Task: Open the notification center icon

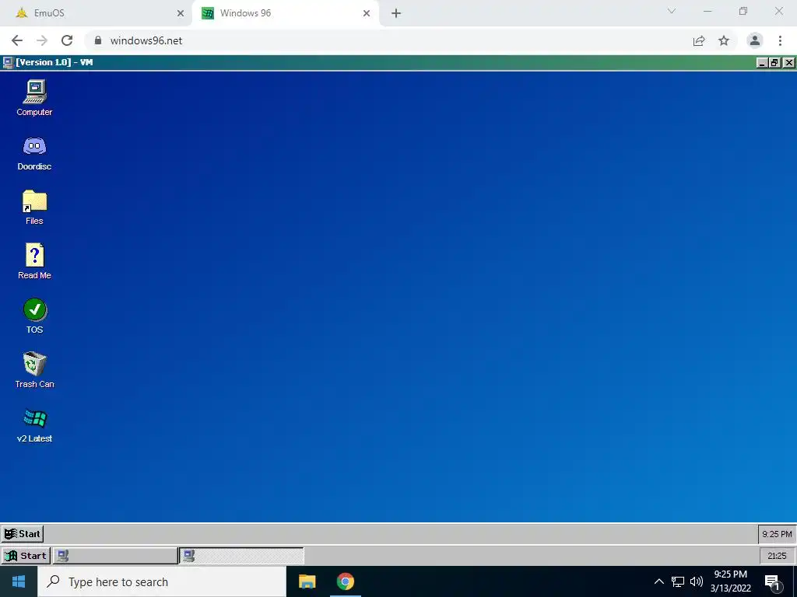Action: tap(773, 581)
